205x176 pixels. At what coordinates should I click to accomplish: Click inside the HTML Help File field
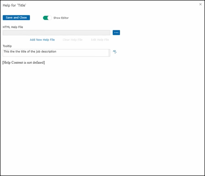coord(56,33)
